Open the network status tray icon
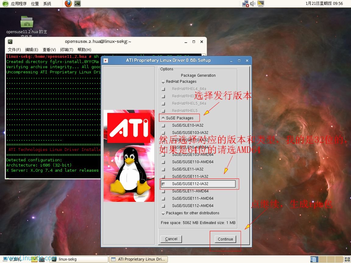Image resolution: width=351 pixels, height=263 pixels. [x=246, y=4]
